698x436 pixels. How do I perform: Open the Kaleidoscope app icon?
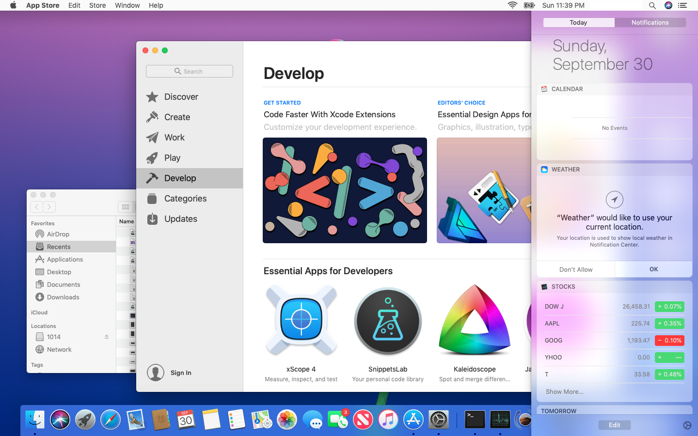pyautogui.click(x=475, y=320)
